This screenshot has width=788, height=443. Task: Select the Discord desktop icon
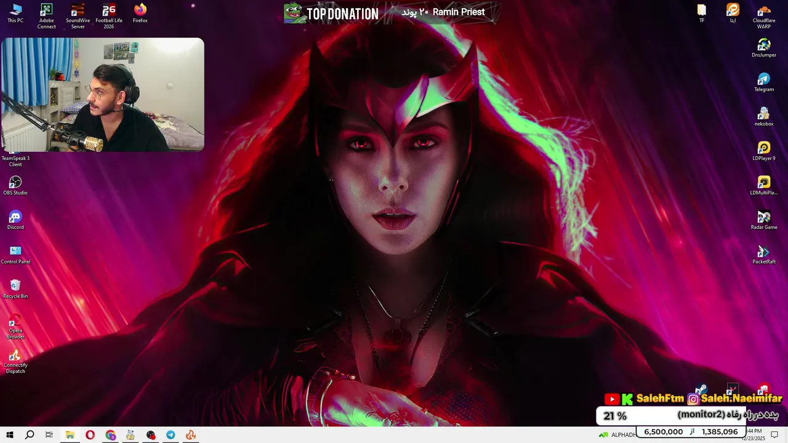click(15, 220)
